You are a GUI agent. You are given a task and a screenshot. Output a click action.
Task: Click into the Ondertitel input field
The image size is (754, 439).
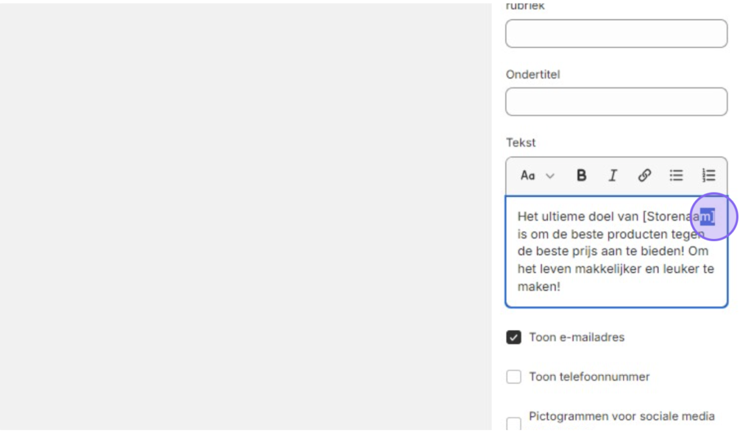pyautogui.click(x=616, y=101)
